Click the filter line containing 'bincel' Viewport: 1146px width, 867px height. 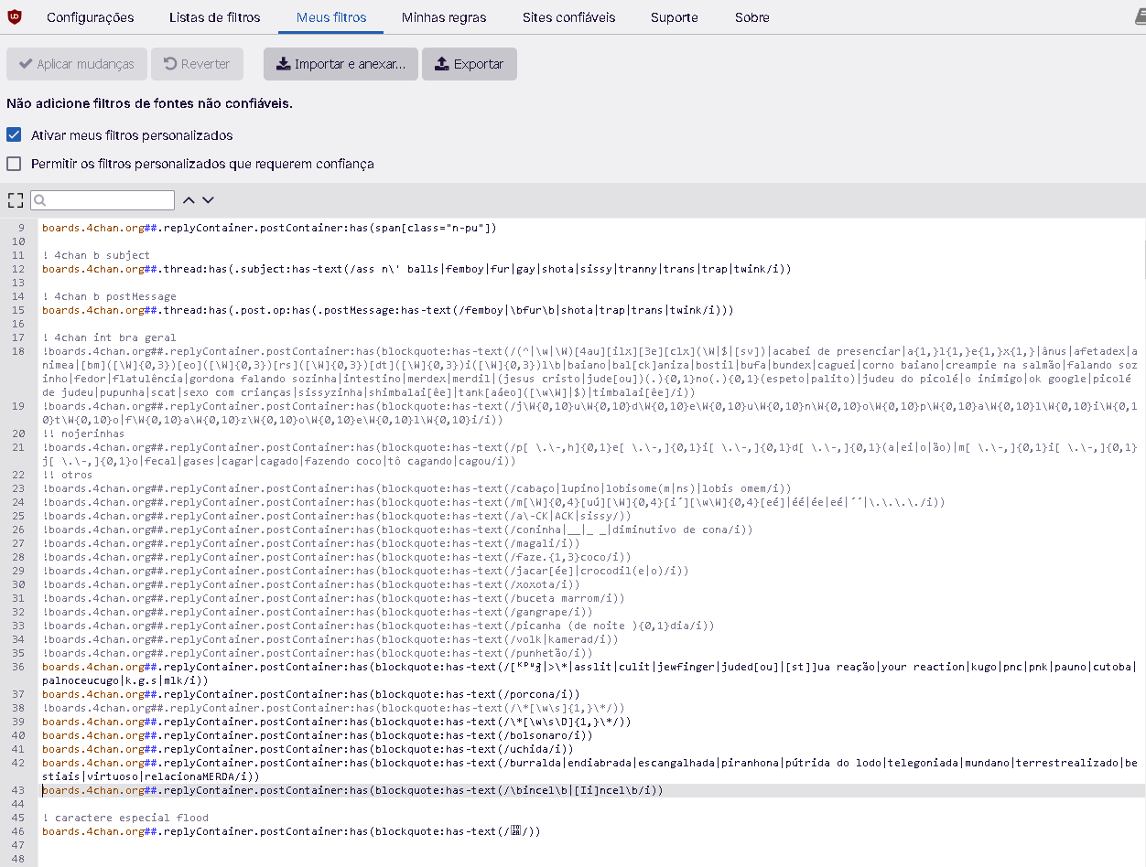pos(352,790)
